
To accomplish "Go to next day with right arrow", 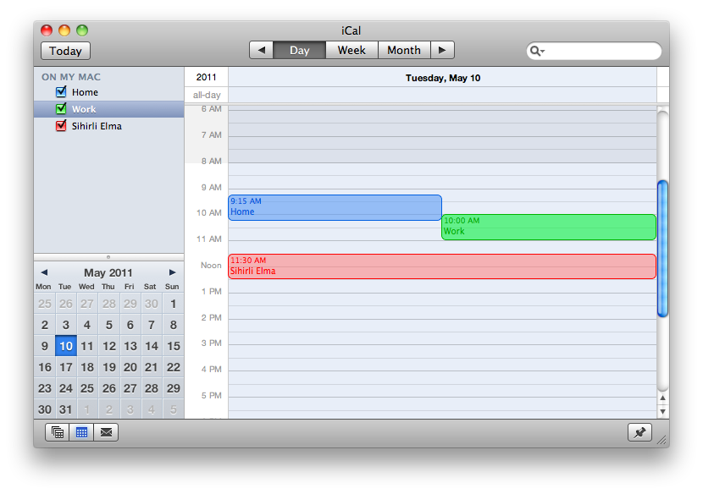I will 442,50.
